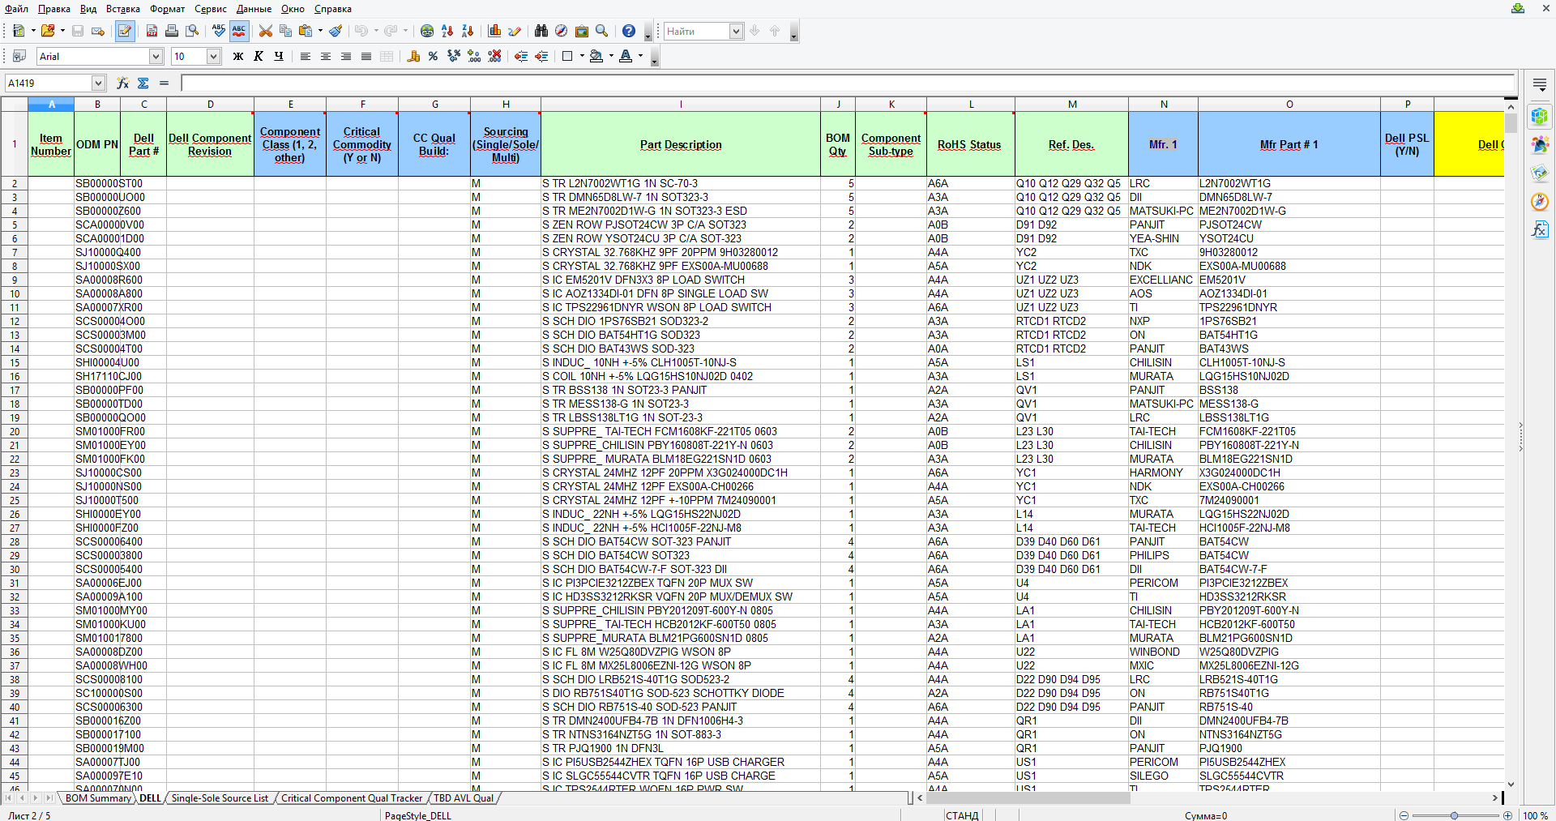Open the Navigator compass icon
This screenshot has height=821, width=1556.
pos(561,31)
